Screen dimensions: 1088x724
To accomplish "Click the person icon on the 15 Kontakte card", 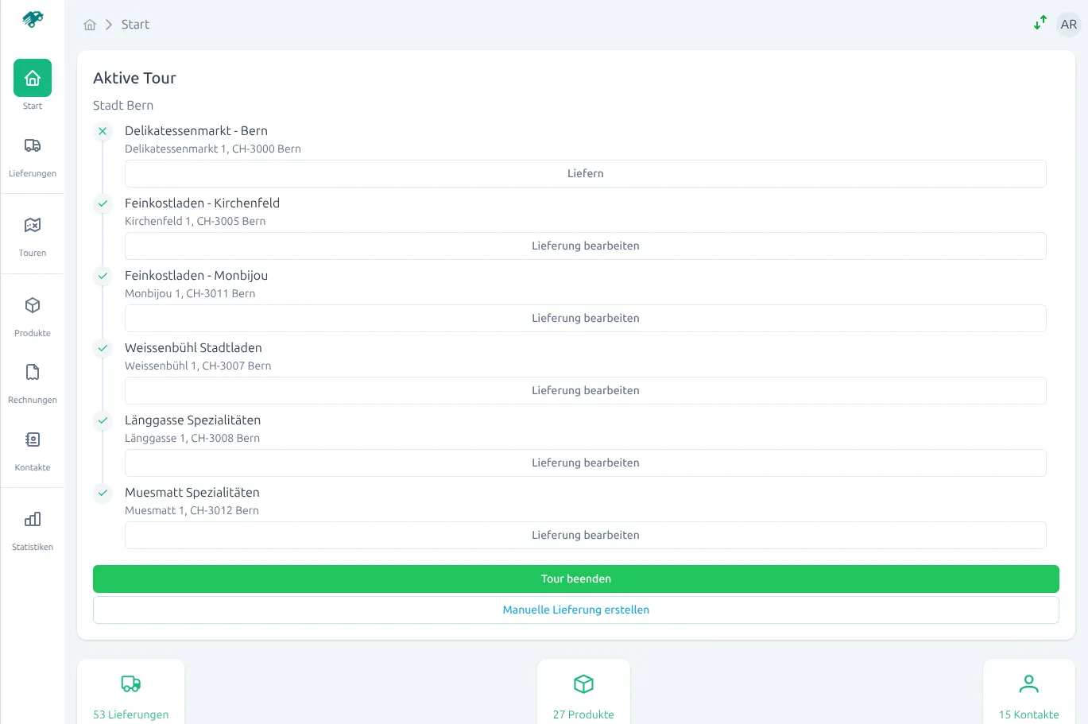I will [1028, 683].
